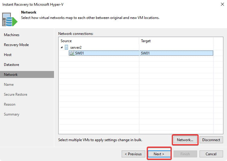
Task: Go back with the Previous button
Action: tap(133, 154)
